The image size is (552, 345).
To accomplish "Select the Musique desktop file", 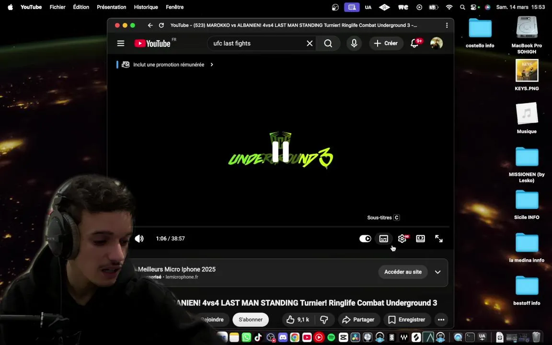I will (x=527, y=118).
